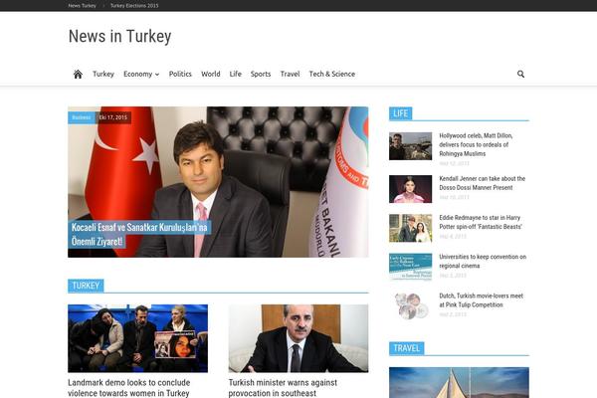
Task: Click the News in Turkey site title
Action: 119,37
